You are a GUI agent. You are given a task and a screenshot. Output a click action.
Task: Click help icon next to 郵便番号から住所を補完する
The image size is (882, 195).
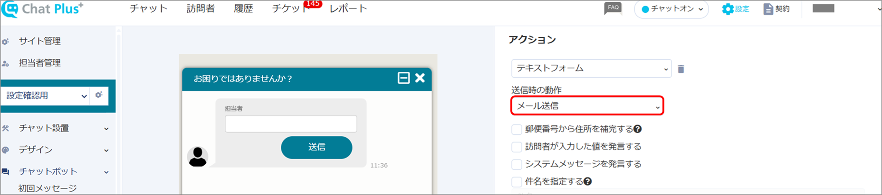tap(638, 129)
